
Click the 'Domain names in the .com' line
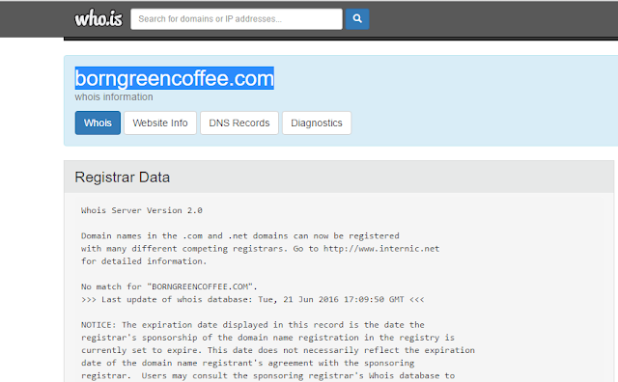(240, 236)
